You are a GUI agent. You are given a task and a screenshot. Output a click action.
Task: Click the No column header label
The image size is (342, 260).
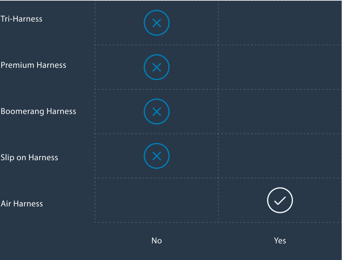157,241
